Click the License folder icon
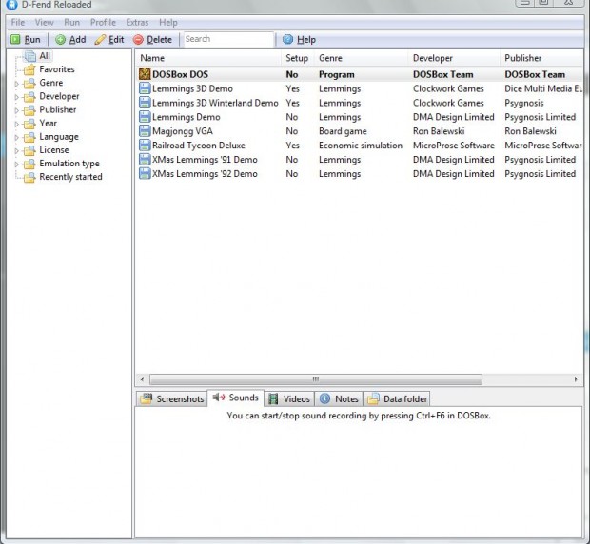This screenshot has height=544, width=590. 29,150
